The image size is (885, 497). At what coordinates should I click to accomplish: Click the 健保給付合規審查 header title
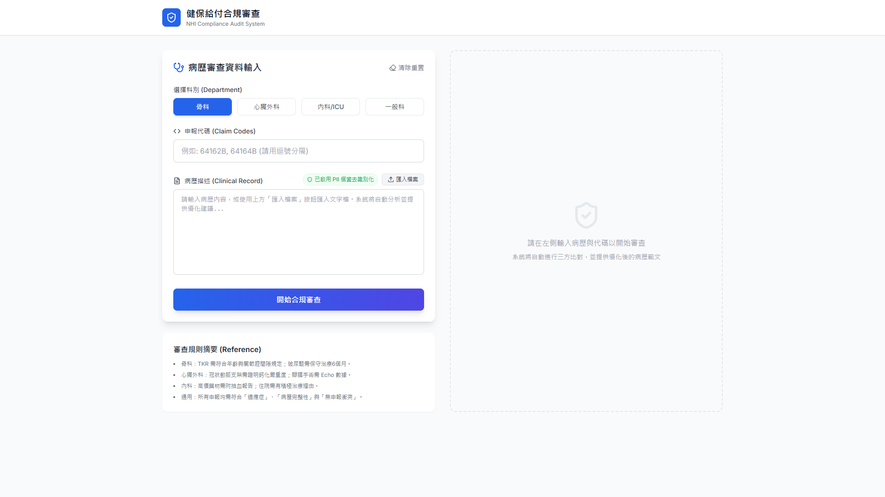[x=223, y=14]
